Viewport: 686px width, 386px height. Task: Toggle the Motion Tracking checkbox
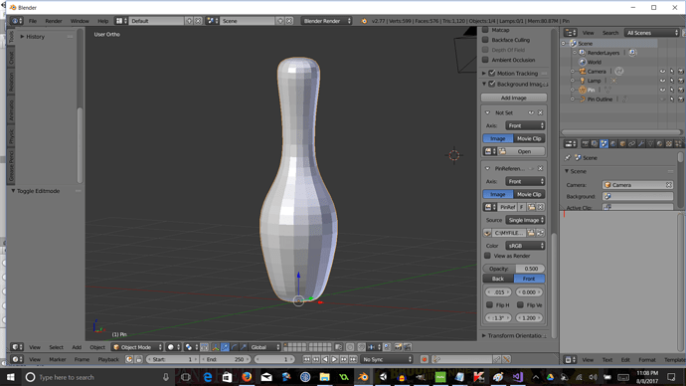[492, 73]
